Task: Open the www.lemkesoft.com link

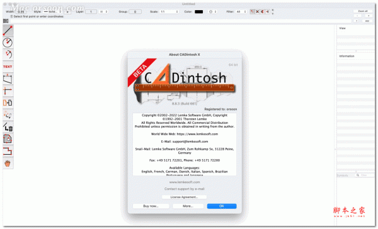Action: click(x=185, y=182)
